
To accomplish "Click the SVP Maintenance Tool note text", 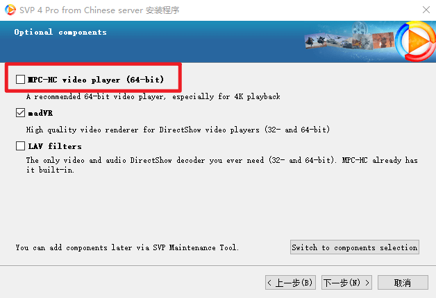I will (127, 247).
